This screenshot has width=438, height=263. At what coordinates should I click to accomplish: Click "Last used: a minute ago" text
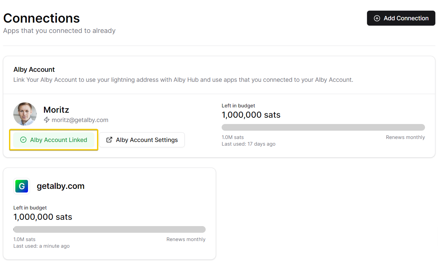(41, 246)
